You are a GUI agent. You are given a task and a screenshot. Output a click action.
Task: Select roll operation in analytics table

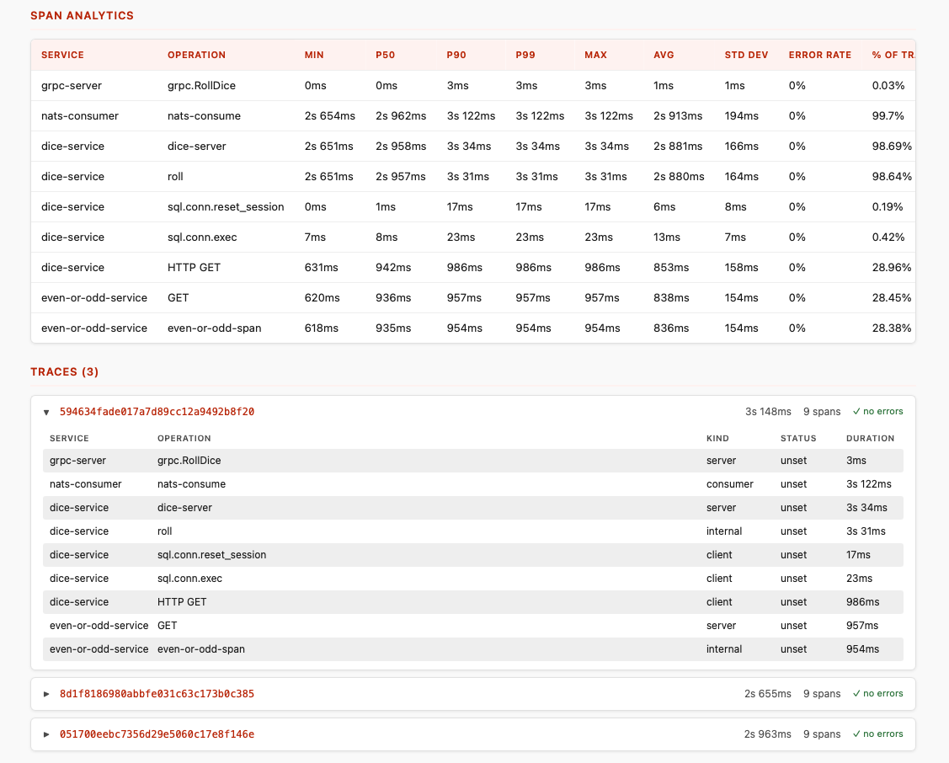(175, 176)
